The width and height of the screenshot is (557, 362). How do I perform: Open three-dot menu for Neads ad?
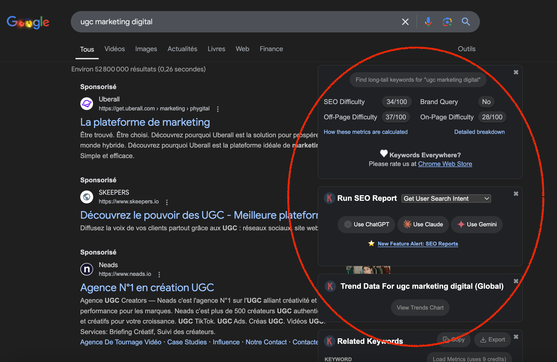pyautogui.click(x=159, y=275)
